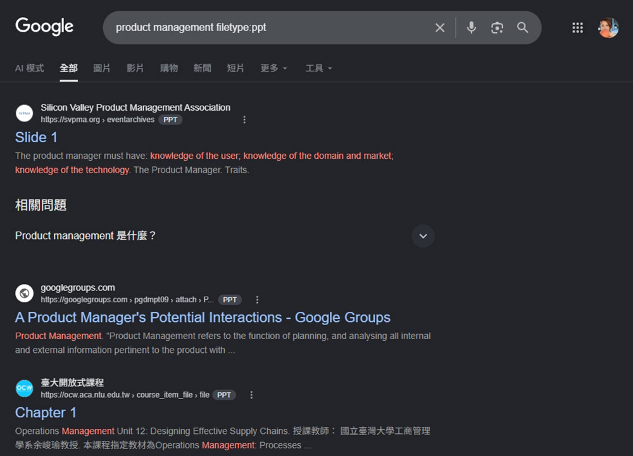Submit the search using the magnifier icon
The height and width of the screenshot is (456, 633).
pyautogui.click(x=522, y=27)
